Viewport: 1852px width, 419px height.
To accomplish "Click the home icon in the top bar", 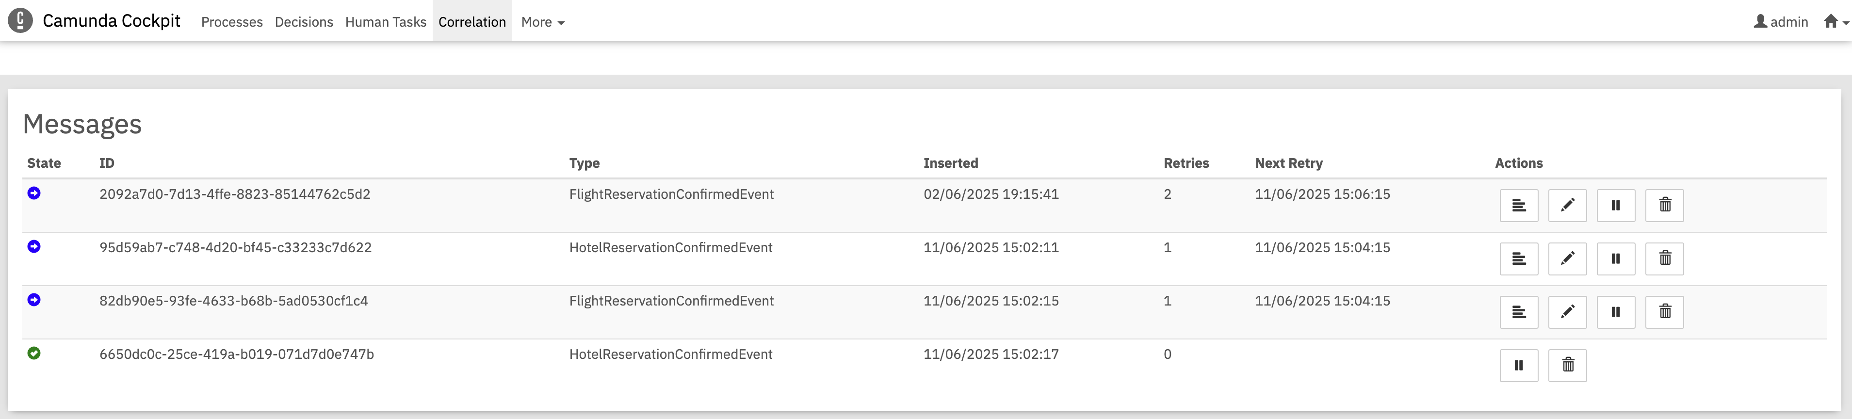I will (x=1829, y=21).
